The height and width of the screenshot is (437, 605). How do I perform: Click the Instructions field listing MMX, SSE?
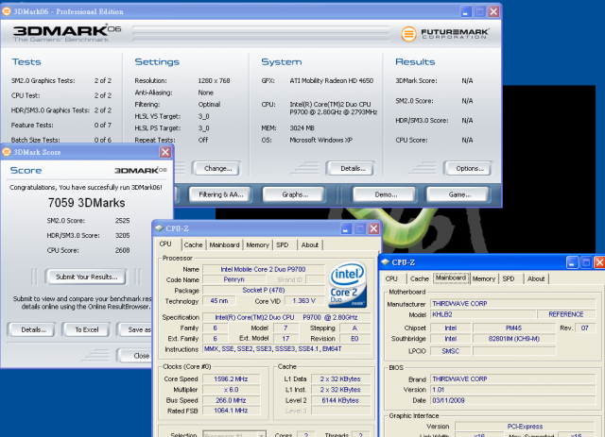[x=286, y=349]
